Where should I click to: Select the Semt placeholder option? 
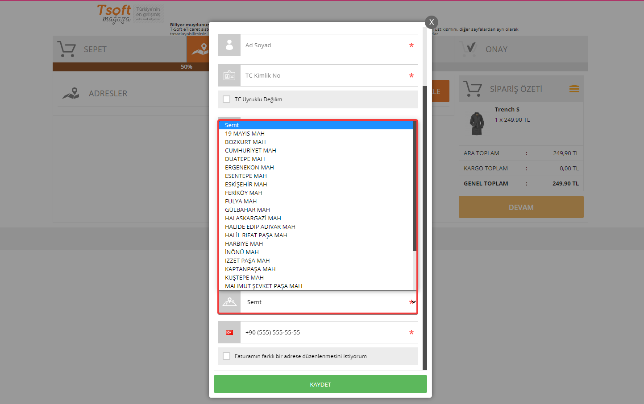[x=316, y=125]
